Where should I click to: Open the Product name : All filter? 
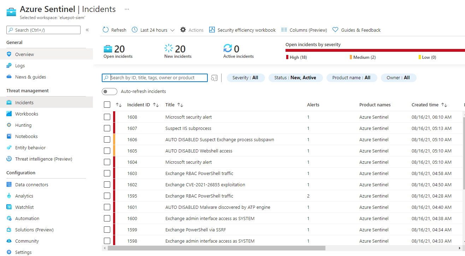point(352,78)
